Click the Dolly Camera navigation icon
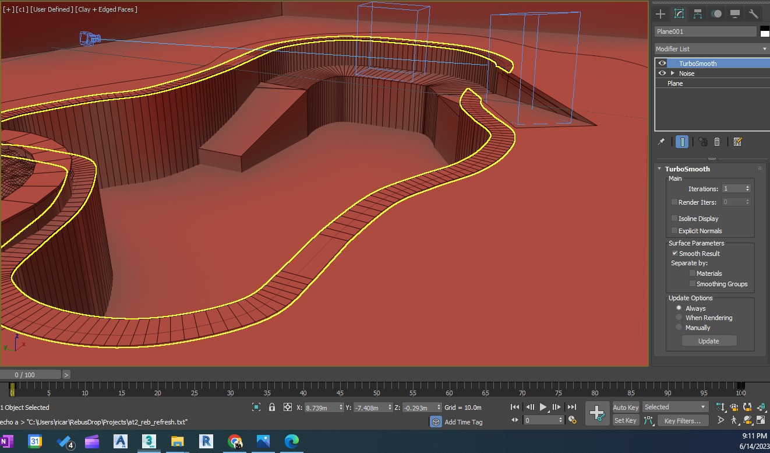Image resolution: width=770 pixels, height=453 pixels. click(x=720, y=408)
